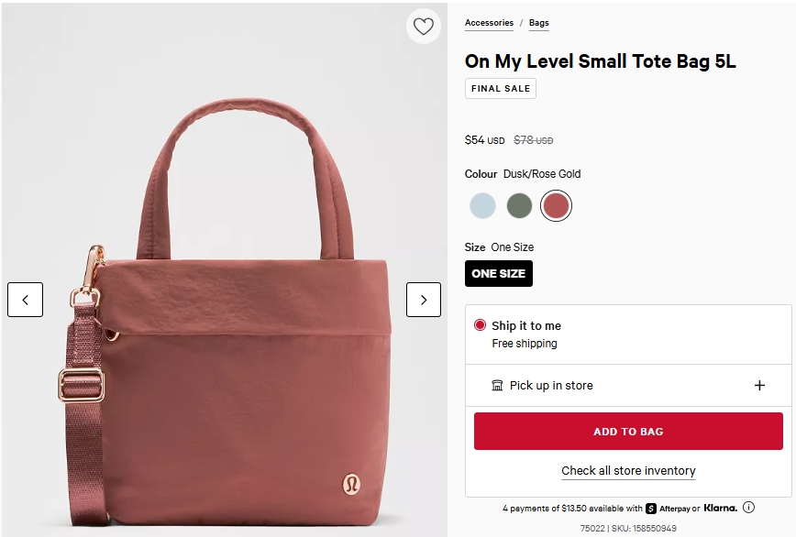Choose the Dusk/Rose Gold colour swatch
The width and height of the screenshot is (796, 537).
click(556, 205)
